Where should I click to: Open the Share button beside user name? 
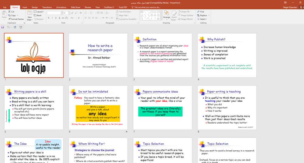302,7
